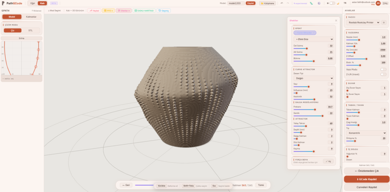Open the Efekt Ekle dropdown
This screenshot has width=390, height=192.
(313, 39)
